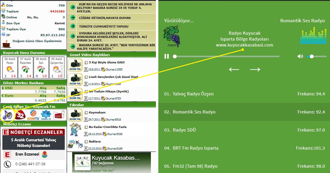This screenshot has width=330, height=173.
Task: Click the volume slider in the radio player
Action: point(317,56)
